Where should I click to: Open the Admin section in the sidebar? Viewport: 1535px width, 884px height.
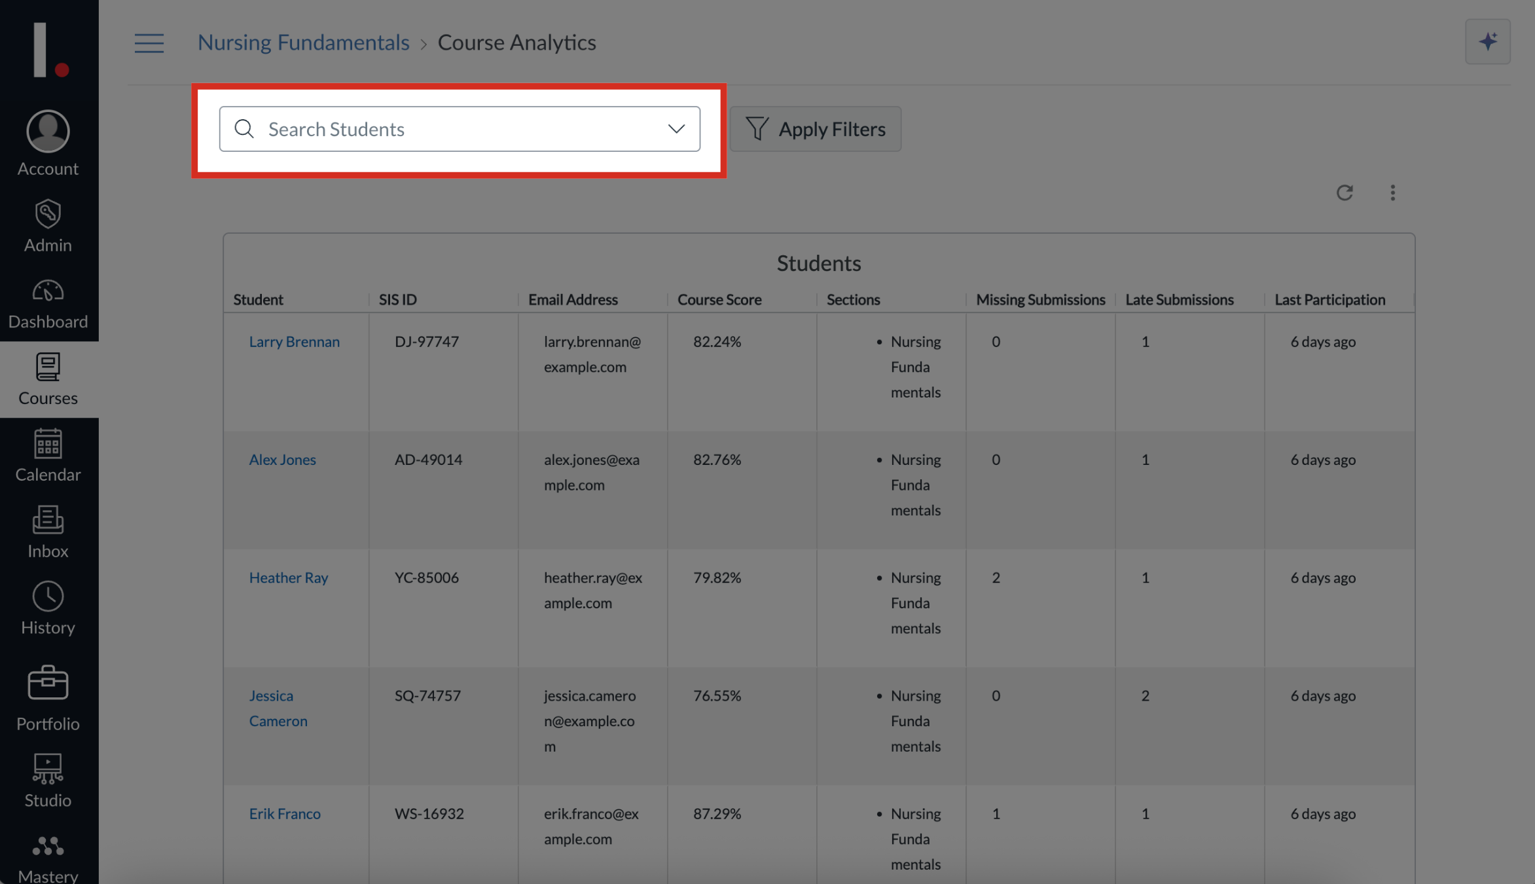click(48, 226)
